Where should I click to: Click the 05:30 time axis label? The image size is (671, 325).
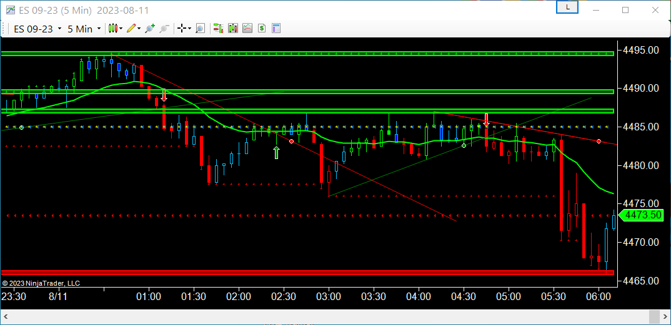(x=554, y=296)
